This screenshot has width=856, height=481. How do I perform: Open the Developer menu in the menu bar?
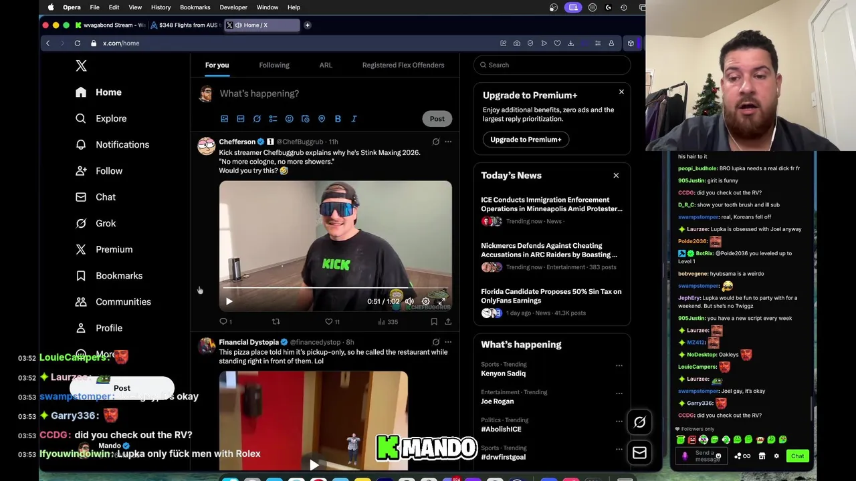pyautogui.click(x=233, y=7)
